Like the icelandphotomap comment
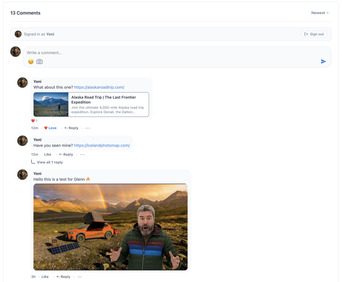 coord(48,154)
